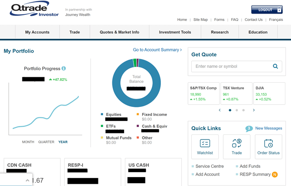Image resolution: width=291 pixels, height=186 pixels.
Task: Open the Quotes & Market Info menu
Action: click(119, 32)
